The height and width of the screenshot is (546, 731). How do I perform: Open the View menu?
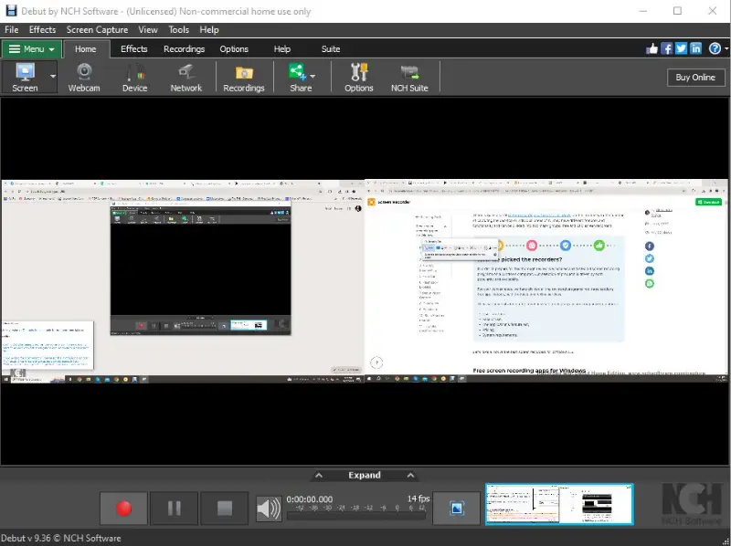point(148,29)
